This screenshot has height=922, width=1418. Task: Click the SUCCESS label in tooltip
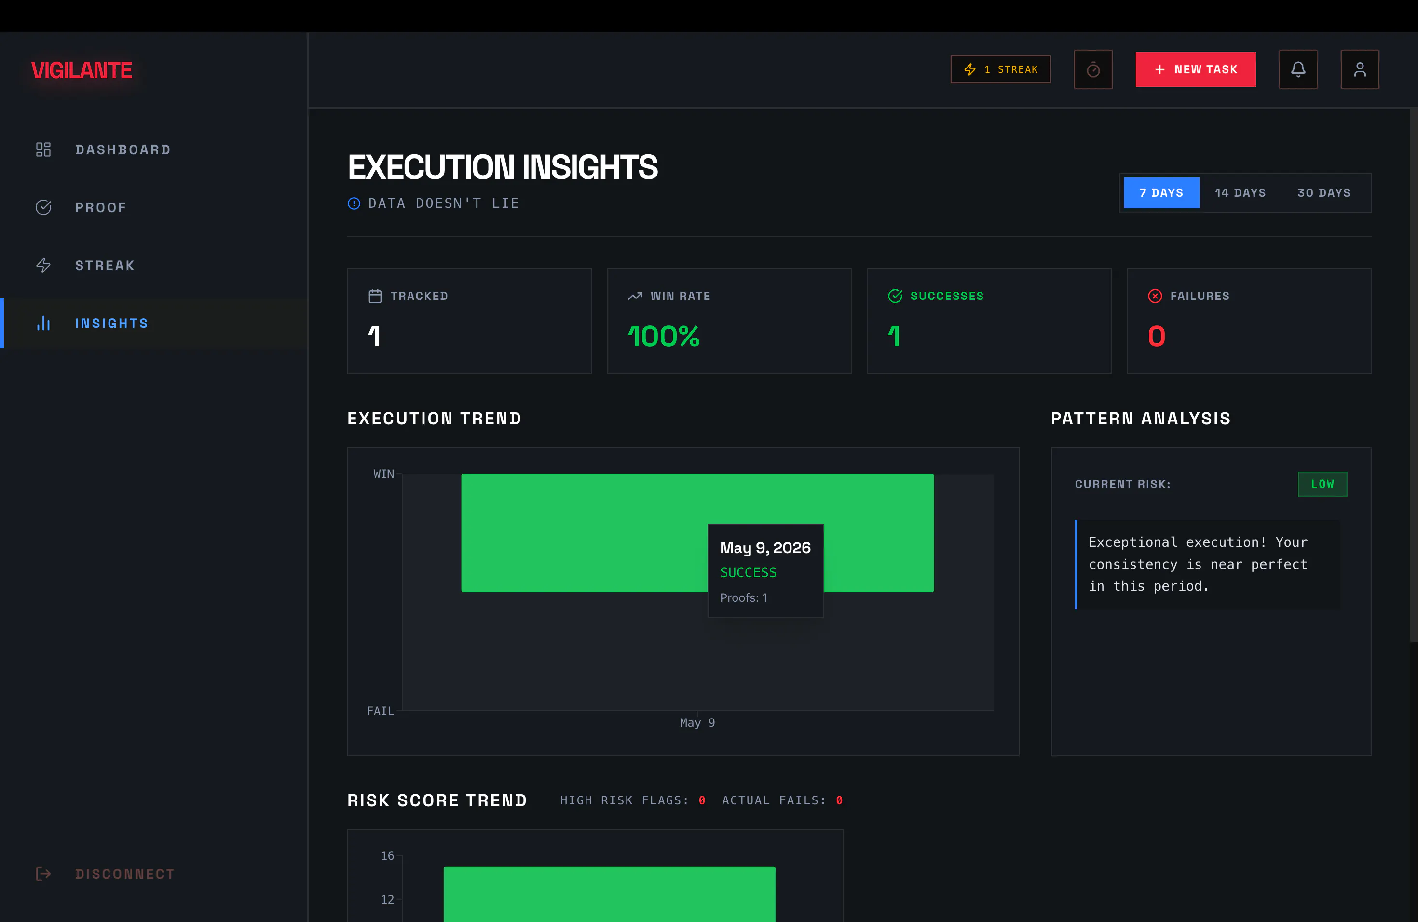pos(748,572)
